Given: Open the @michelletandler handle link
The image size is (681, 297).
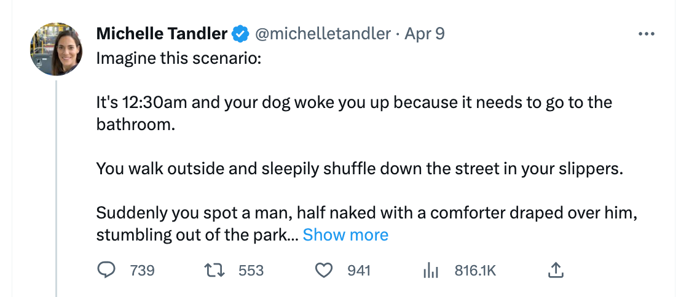Looking at the screenshot, I should (322, 34).
